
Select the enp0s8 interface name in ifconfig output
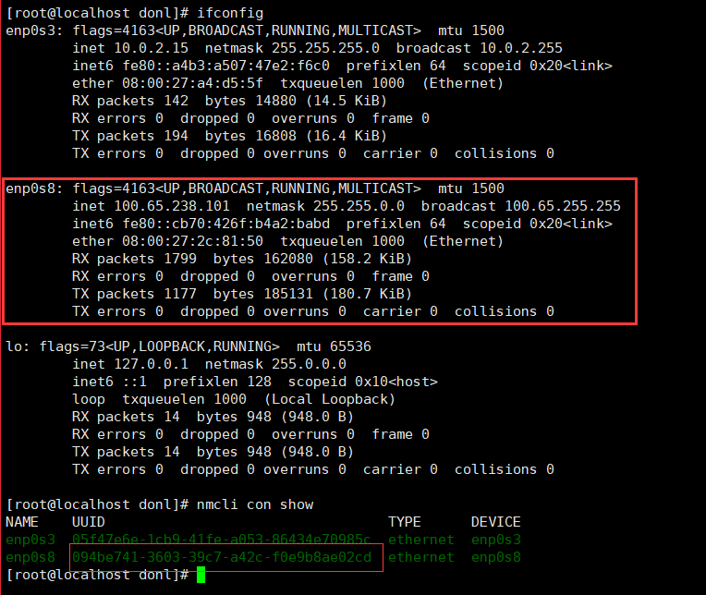30,188
